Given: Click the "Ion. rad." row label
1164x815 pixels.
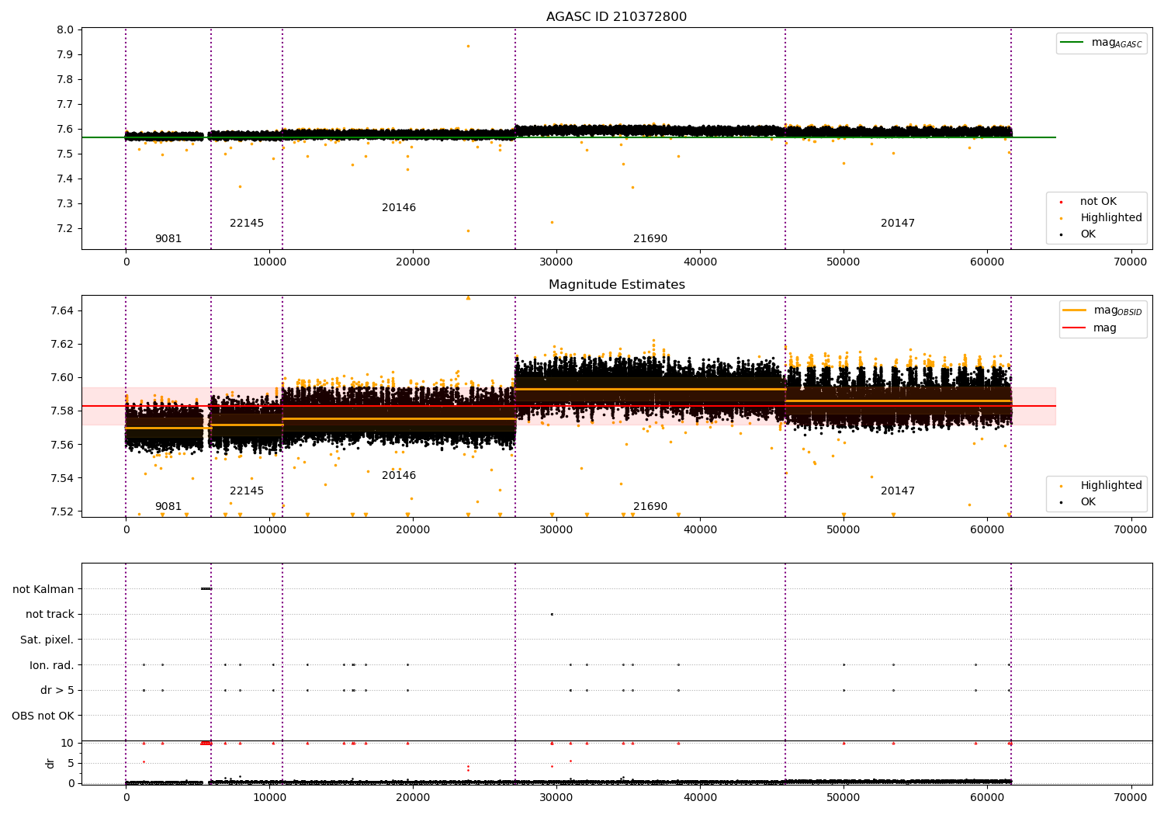Looking at the screenshot, I should pos(52,665).
